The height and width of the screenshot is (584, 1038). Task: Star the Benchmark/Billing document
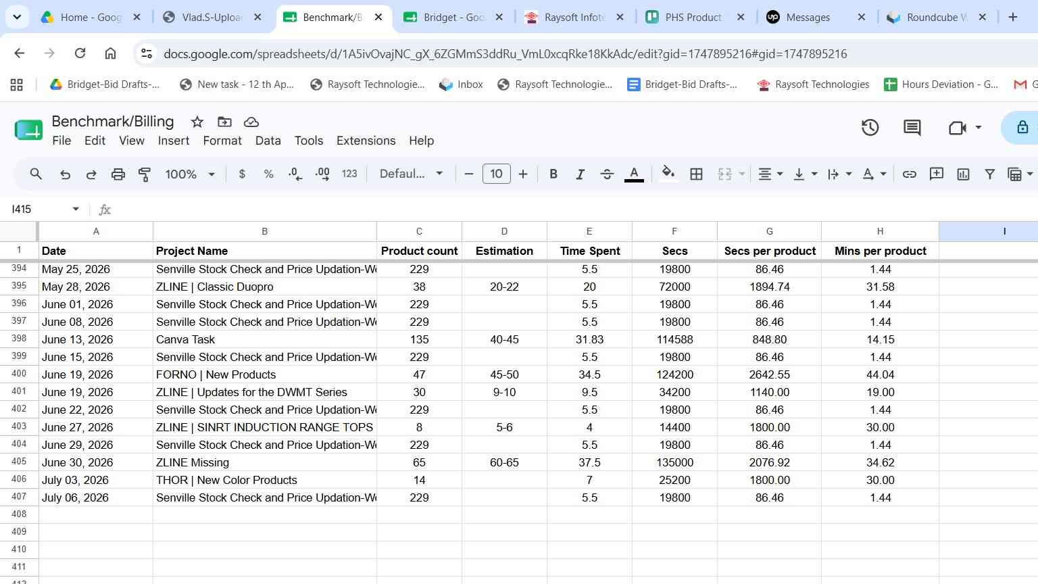click(x=197, y=122)
